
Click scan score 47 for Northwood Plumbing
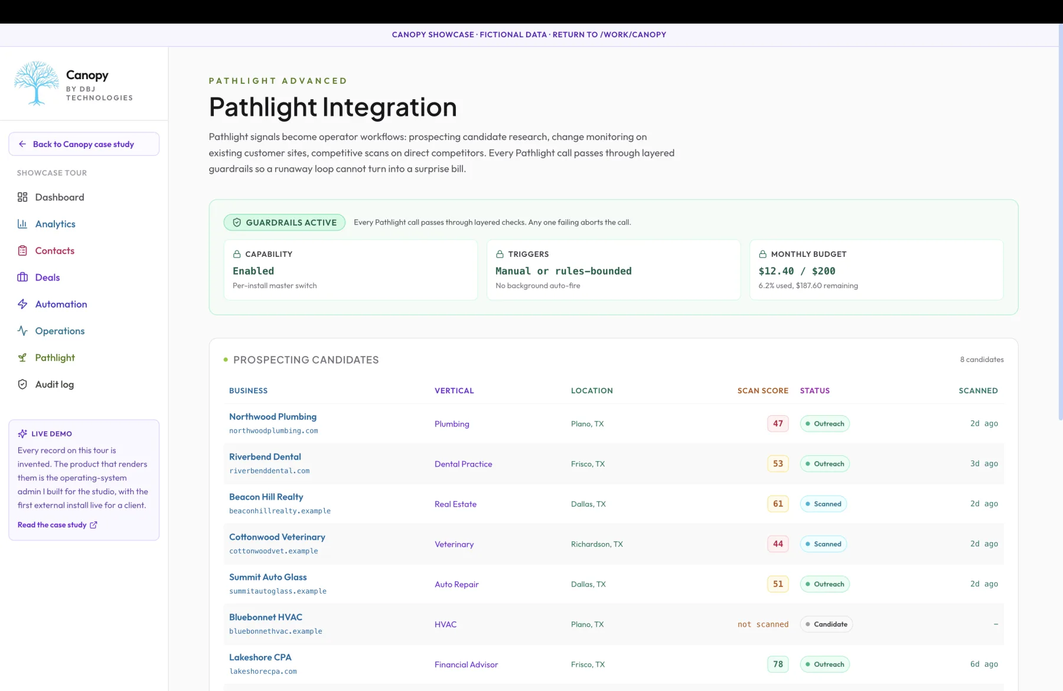click(x=778, y=424)
